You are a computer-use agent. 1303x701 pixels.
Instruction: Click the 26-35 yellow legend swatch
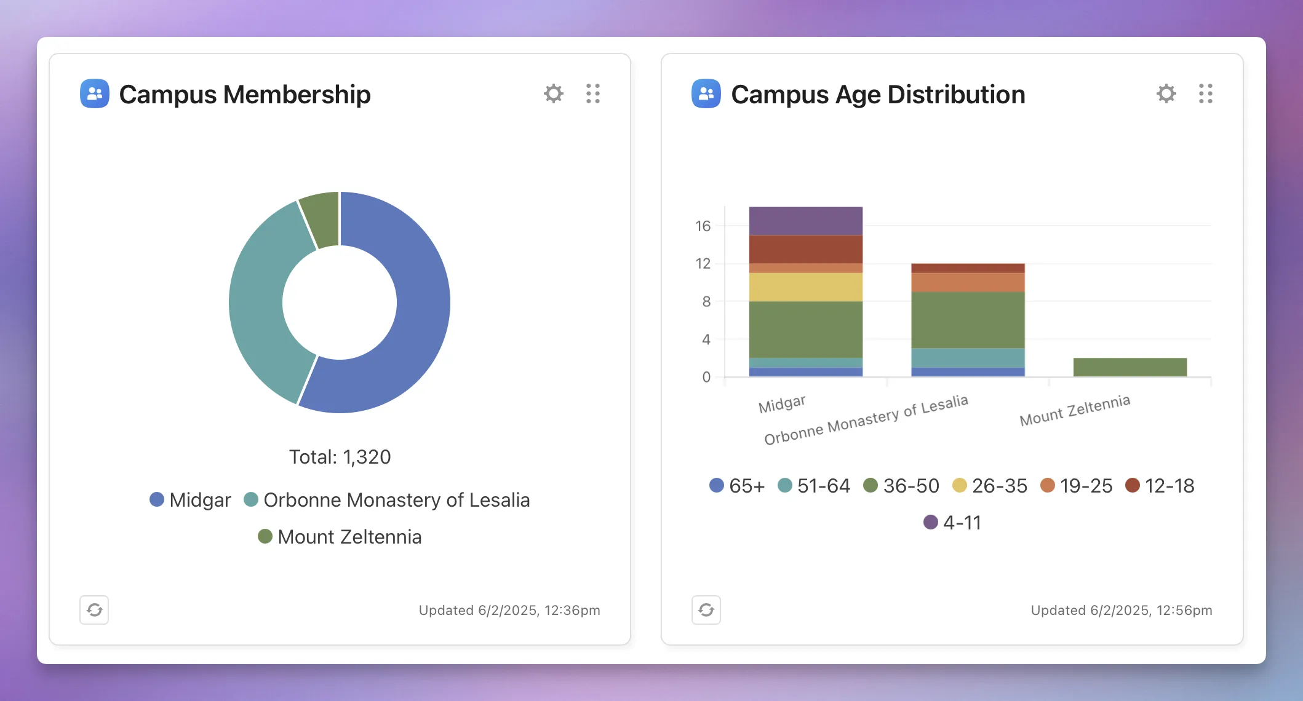pyautogui.click(x=959, y=486)
